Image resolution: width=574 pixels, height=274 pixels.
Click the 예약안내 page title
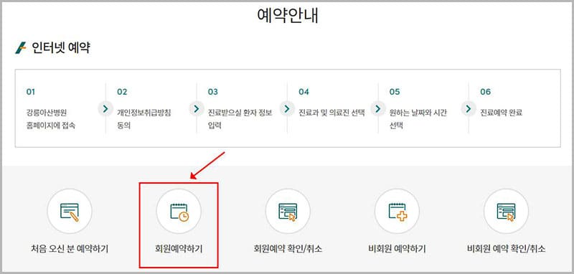(x=288, y=15)
